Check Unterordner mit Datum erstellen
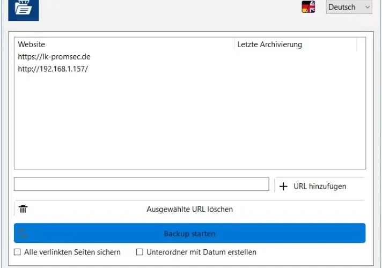382x268 pixels. [139, 252]
